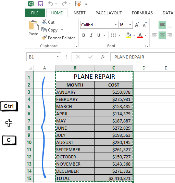
Task: Click the TOTAL cell
Action: tap(75, 178)
